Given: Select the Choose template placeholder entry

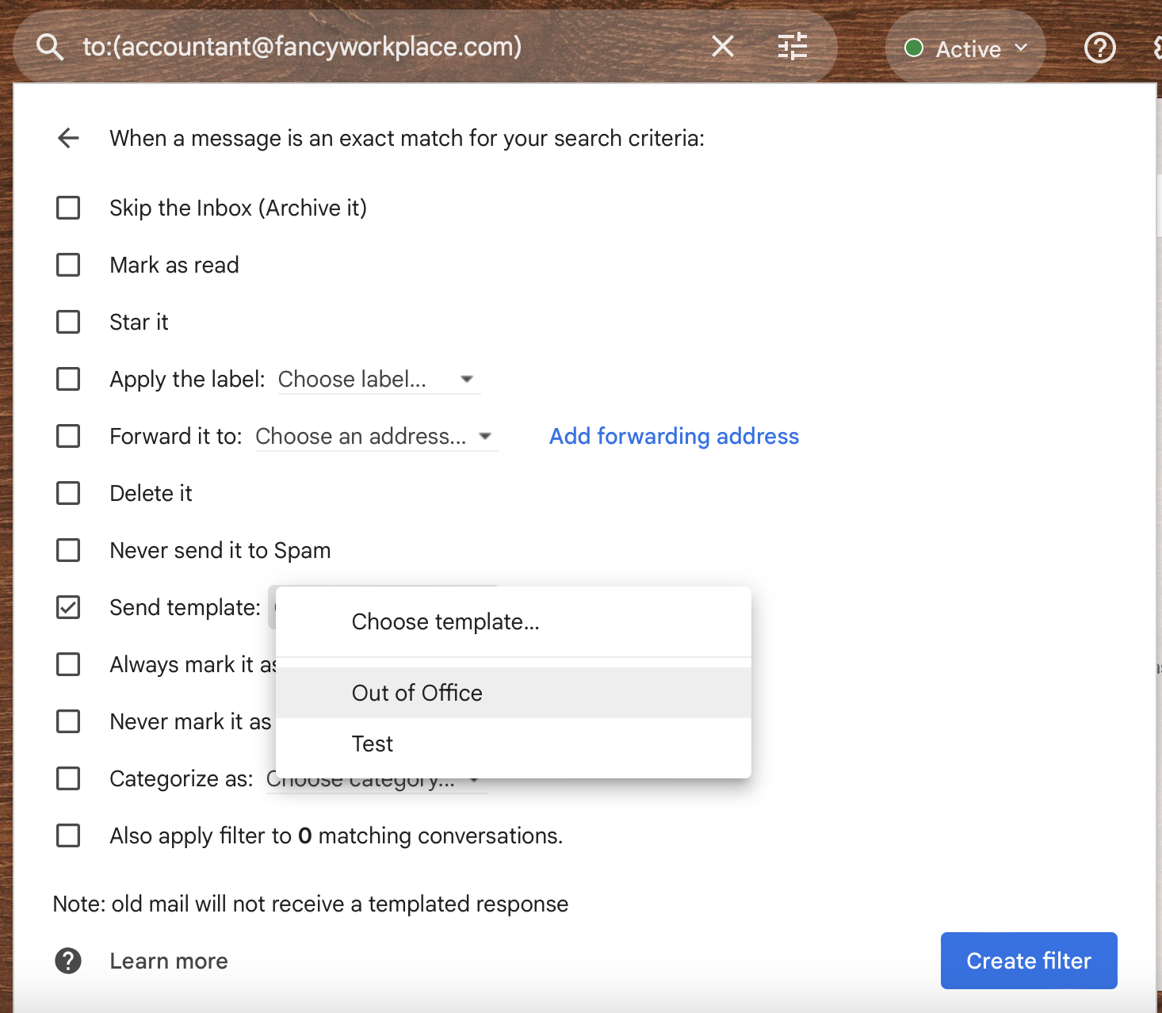Looking at the screenshot, I should tap(445, 622).
